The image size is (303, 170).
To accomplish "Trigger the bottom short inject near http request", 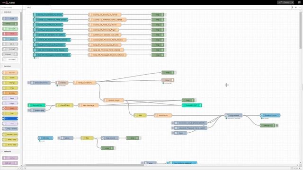I will (172, 133).
